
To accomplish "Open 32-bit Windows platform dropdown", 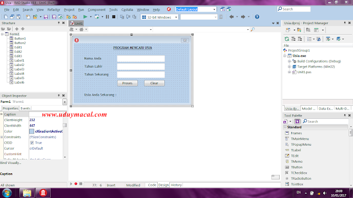I will 176,17.
